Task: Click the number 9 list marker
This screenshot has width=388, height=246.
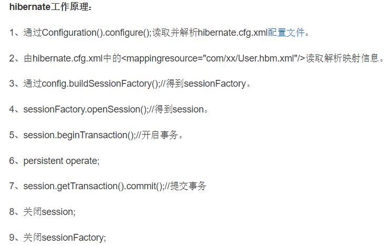Action: tap(12, 238)
